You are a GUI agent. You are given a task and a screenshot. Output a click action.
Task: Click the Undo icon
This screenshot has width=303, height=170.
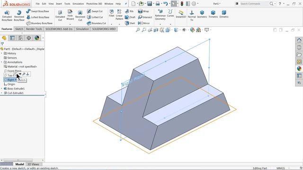point(165,3)
